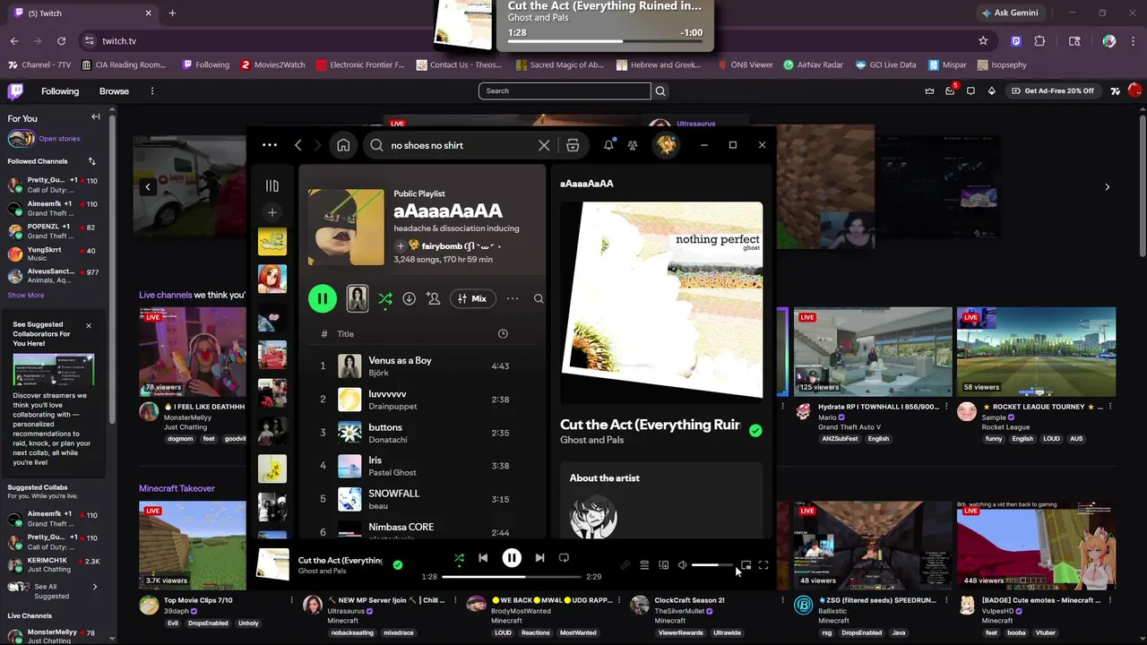Screen dimensions: 1147x645
Task: Open the Browse icon in Spotify search bar
Action: pyautogui.click(x=573, y=145)
